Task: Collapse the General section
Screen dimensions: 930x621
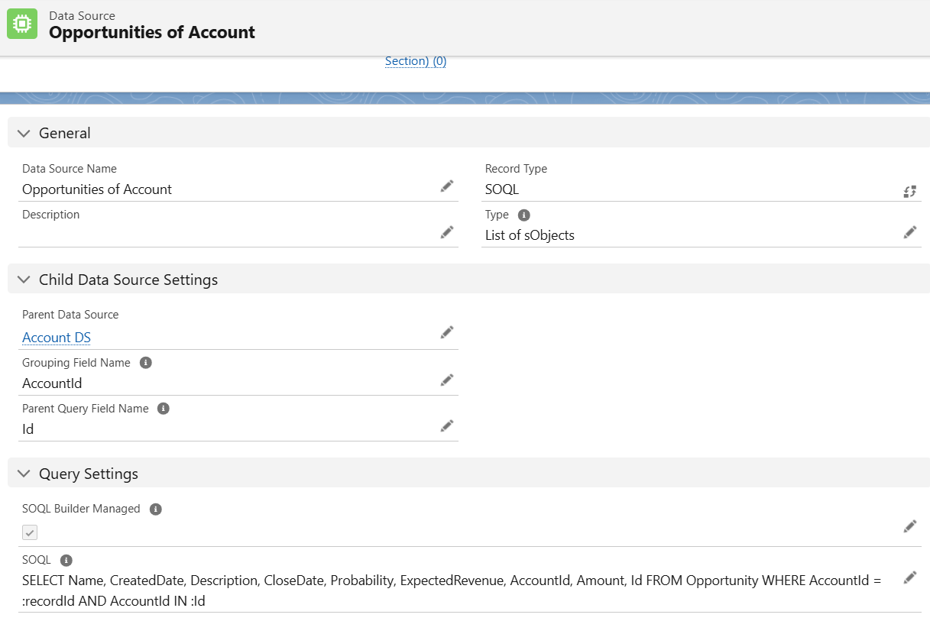Action: pyautogui.click(x=24, y=133)
